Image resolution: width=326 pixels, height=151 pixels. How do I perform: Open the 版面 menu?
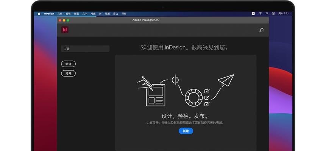[76, 14]
